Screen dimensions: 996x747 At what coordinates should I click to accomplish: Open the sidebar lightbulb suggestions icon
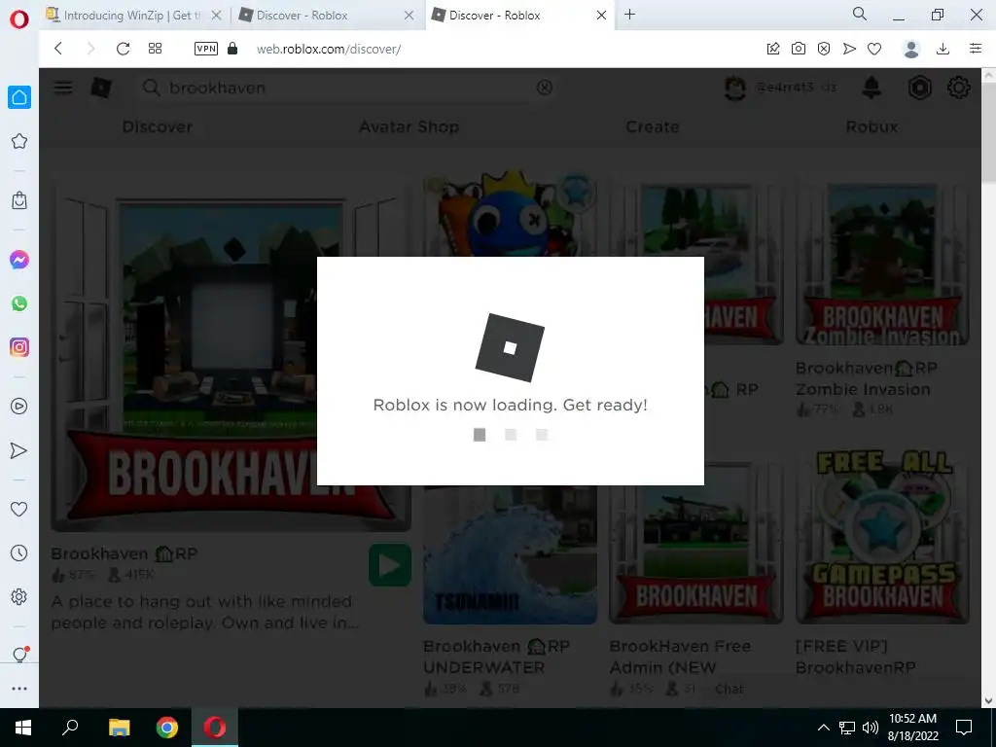[x=19, y=655]
